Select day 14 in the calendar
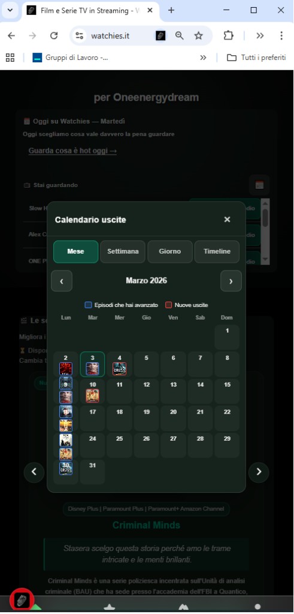The height and width of the screenshot is (614, 294). [x=200, y=391]
